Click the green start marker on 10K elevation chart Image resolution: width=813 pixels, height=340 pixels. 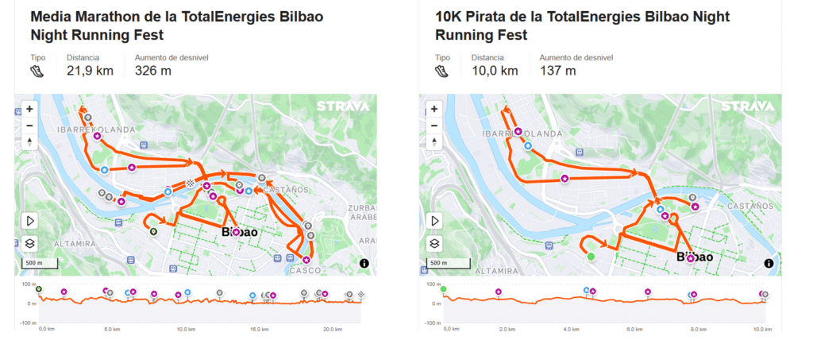click(x=444, y=289)
